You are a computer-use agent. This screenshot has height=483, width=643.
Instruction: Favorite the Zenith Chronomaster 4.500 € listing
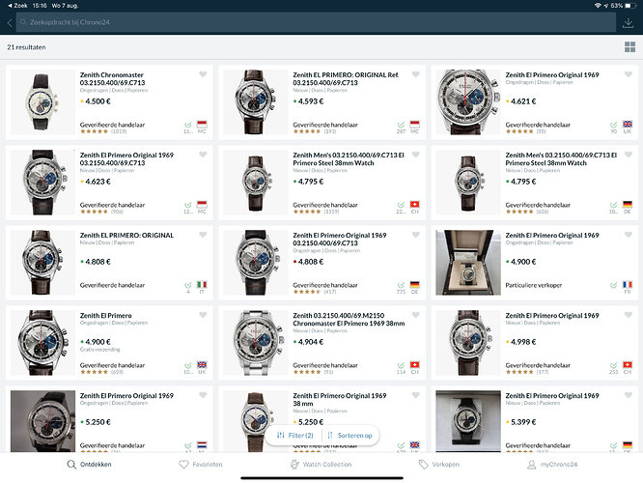pos(203,74)
